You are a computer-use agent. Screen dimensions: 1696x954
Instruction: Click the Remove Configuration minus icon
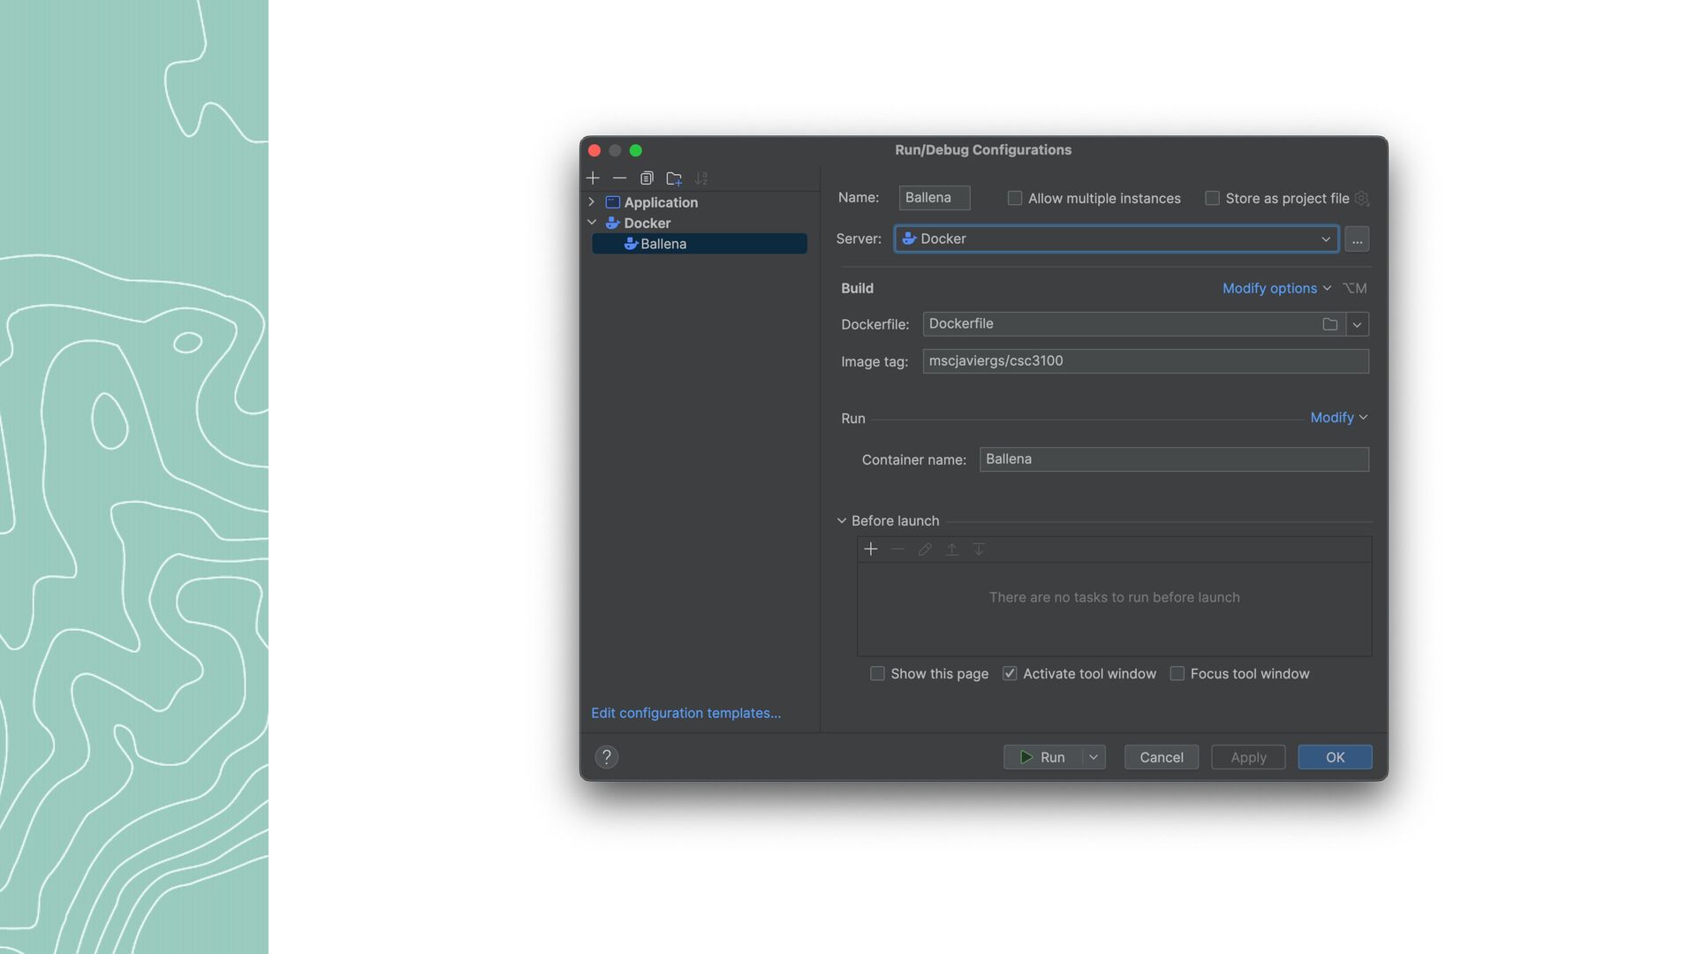pos(619,178)
